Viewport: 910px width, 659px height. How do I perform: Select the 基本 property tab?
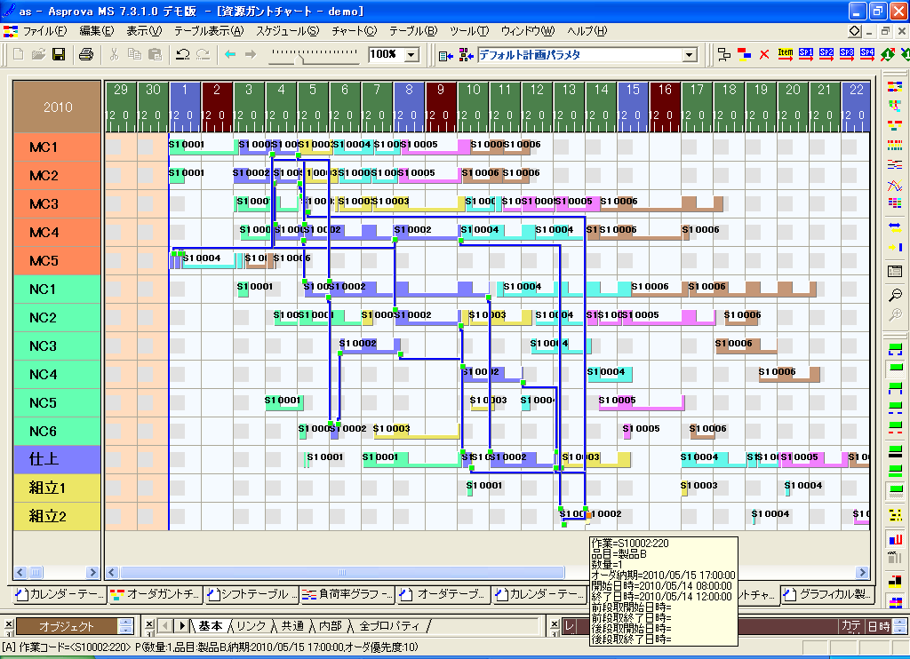click(210, 626)
